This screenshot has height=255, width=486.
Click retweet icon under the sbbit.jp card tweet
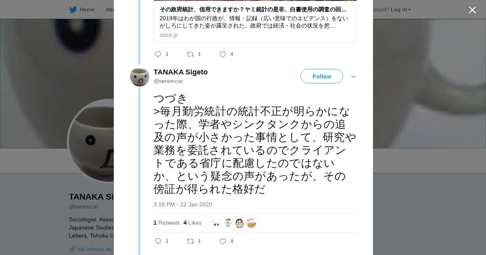point(190,54)
